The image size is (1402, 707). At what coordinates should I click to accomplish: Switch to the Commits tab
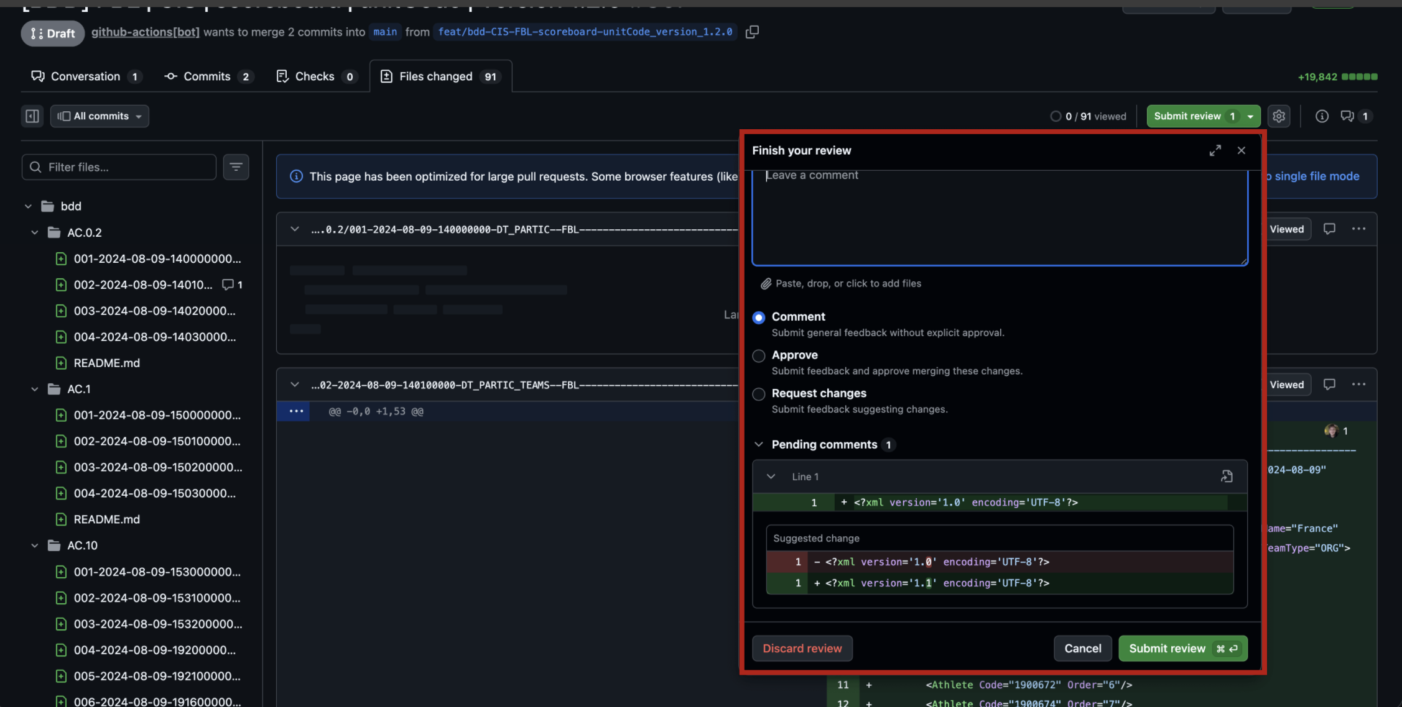pos(208,76)
